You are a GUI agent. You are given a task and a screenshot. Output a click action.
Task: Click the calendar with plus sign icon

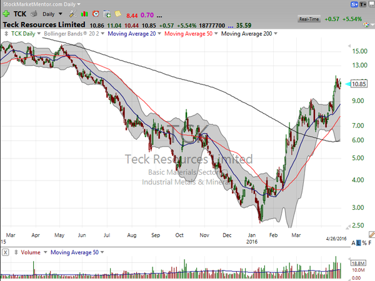click(107, 14)
